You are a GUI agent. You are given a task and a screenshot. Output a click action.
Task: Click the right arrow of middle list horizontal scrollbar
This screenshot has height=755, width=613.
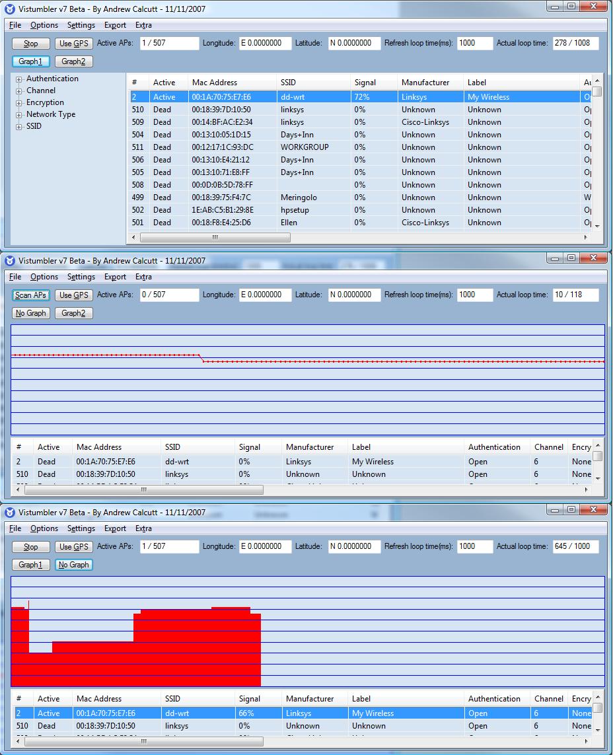585,489
